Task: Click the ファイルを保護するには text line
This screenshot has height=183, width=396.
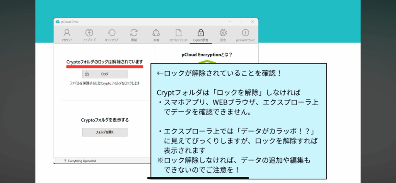Action: 105,83
